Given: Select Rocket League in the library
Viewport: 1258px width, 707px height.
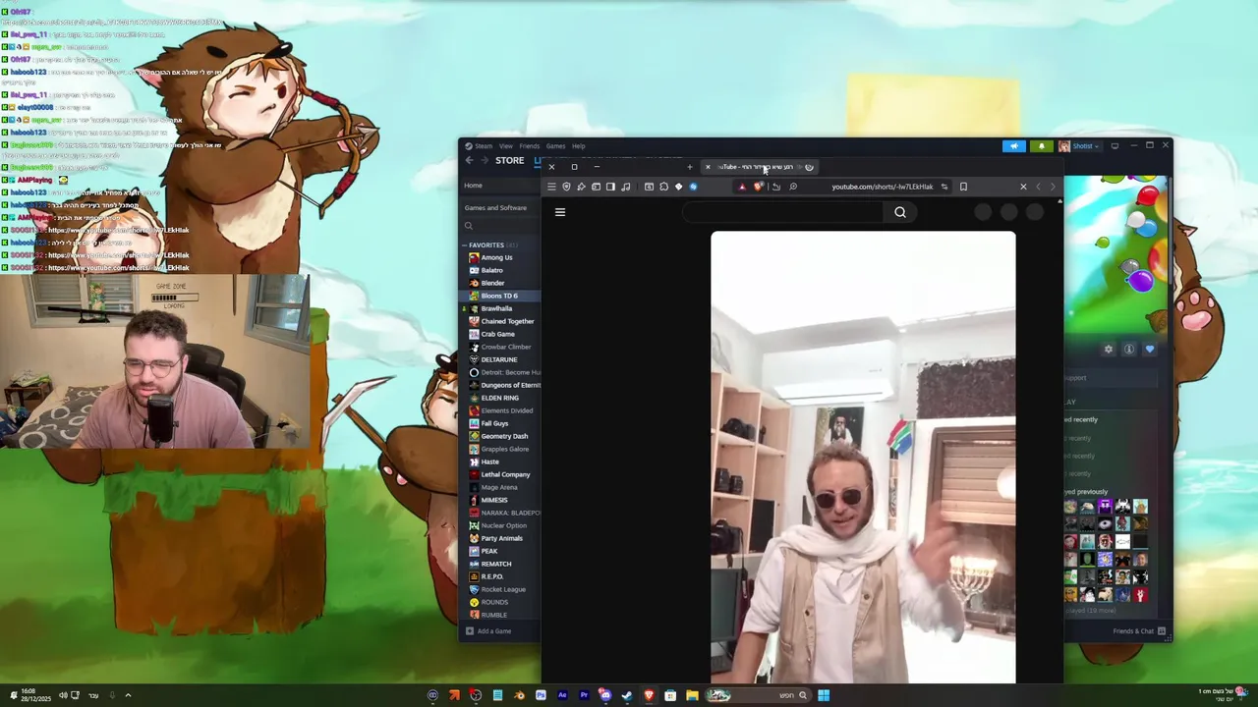Looking at the screenshot, I should tap(503, 589).
